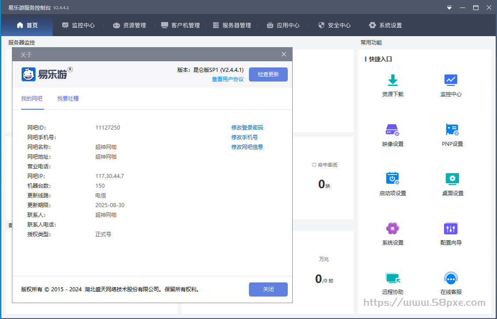Image resolution: width=497 pixels, height=319 pixels.
Task: Select the 机器台数 value 150
Action: tap(100, 186)
